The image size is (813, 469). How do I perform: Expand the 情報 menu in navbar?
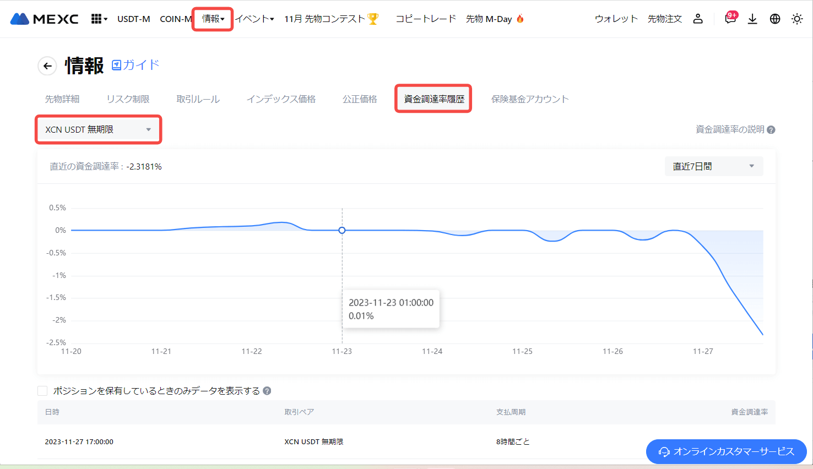[213, 19]
